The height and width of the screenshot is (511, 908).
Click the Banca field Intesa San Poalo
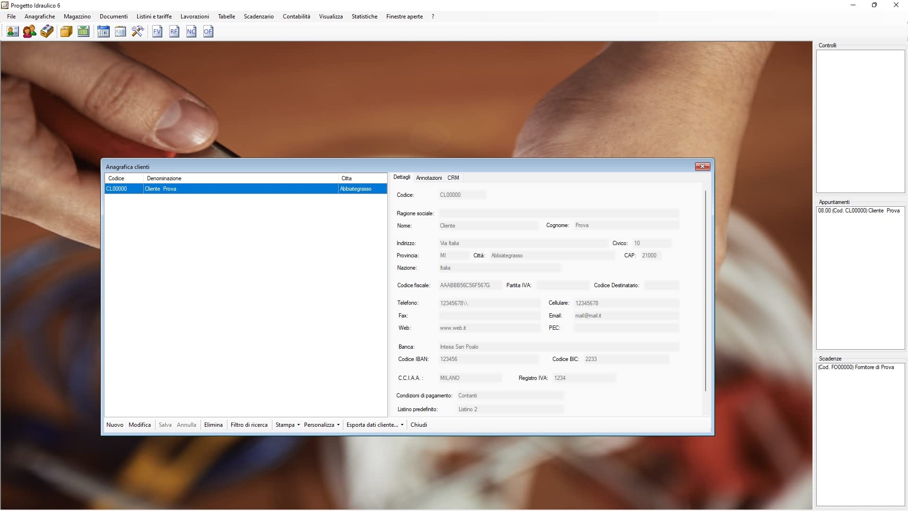click(x=559, y=347)
